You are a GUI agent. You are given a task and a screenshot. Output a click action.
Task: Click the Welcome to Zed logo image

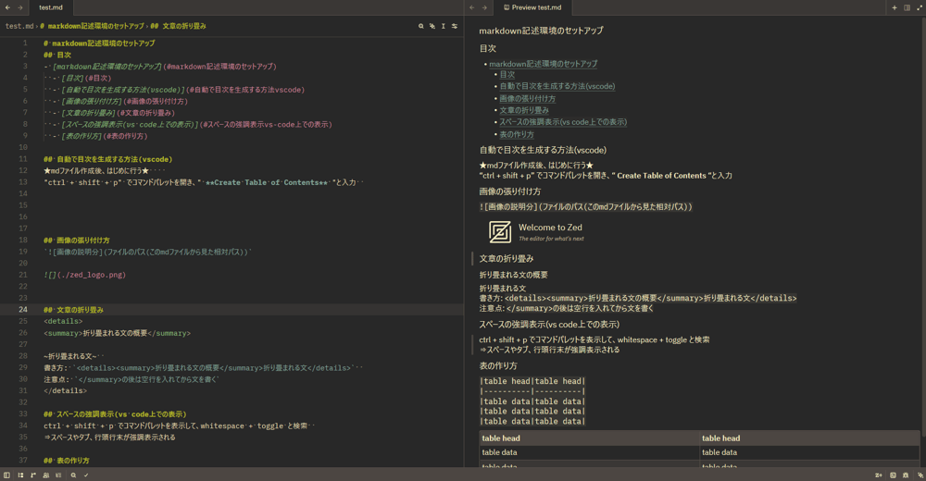[x=536, y=232]
